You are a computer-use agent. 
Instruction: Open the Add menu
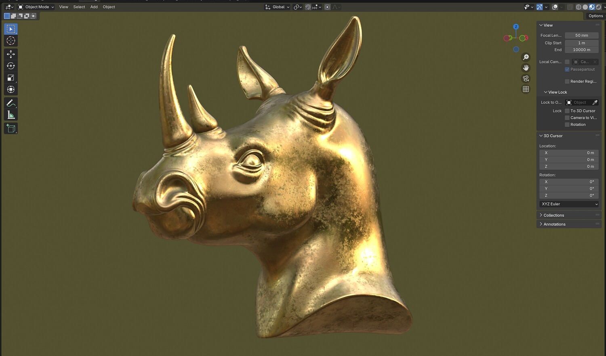click(94, 7)
